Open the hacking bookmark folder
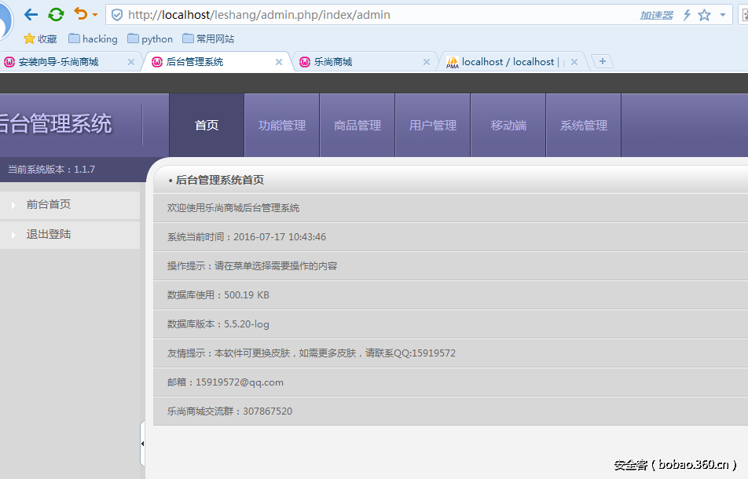This screenshot has width=748, height=479. (x=93, y=38)
